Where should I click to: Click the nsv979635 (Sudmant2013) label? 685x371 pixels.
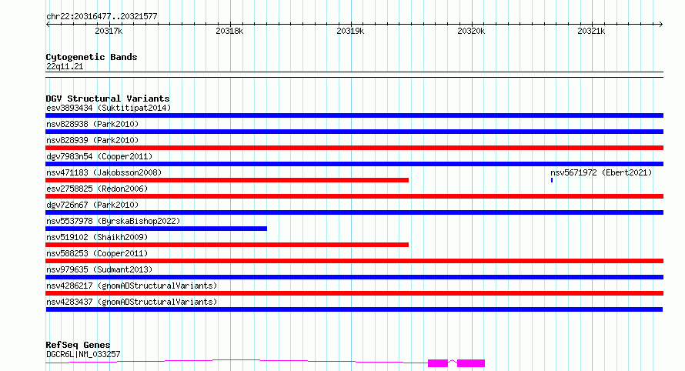[99, 269]
